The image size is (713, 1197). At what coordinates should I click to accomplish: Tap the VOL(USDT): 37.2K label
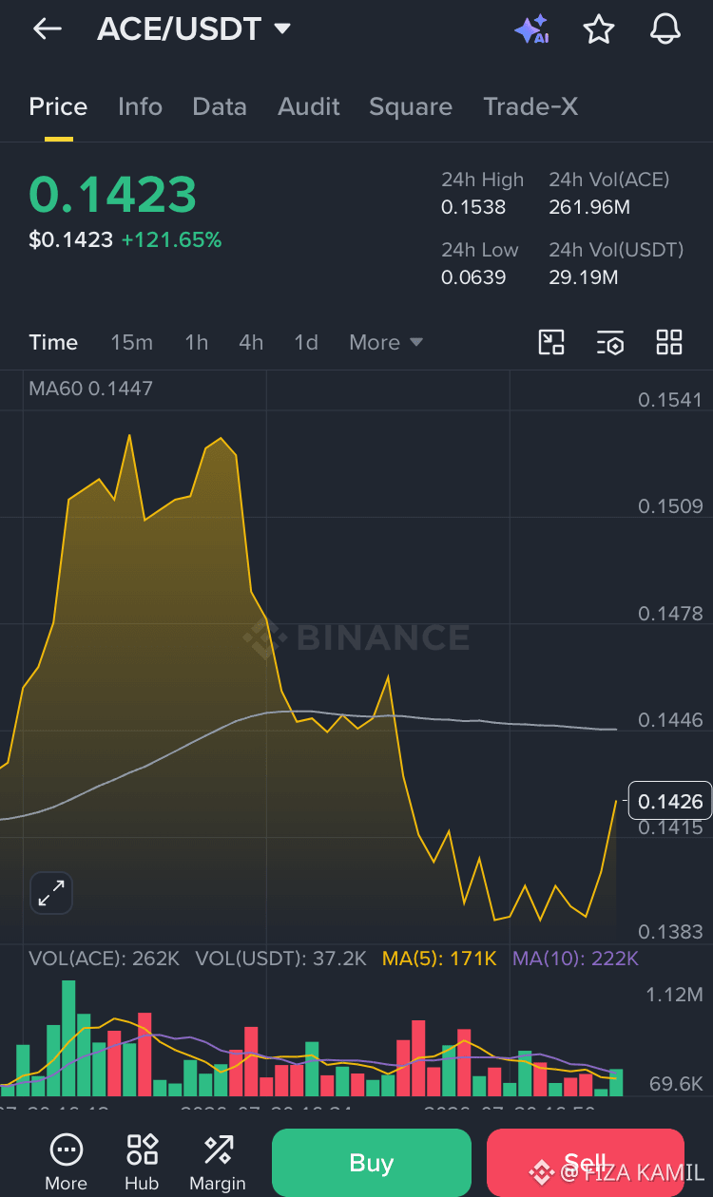pos(281,959)
